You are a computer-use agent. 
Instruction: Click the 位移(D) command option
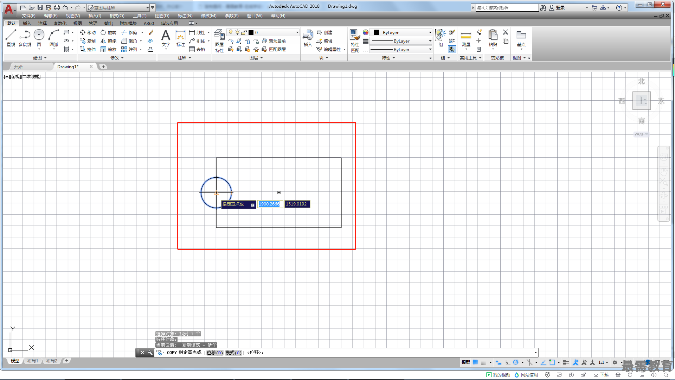click(214, 353)
